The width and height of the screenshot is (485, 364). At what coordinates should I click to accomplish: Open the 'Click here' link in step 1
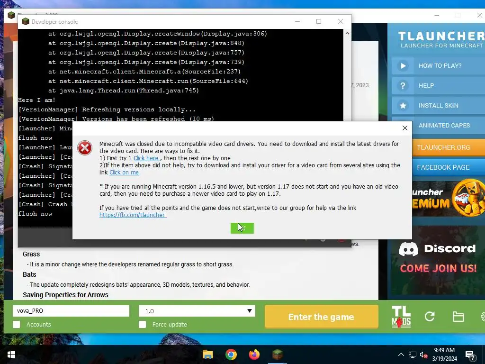[147, 158]
